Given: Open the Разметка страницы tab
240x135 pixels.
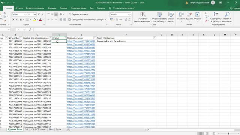Looking at the screenshot, I should [x=35, y=8].
